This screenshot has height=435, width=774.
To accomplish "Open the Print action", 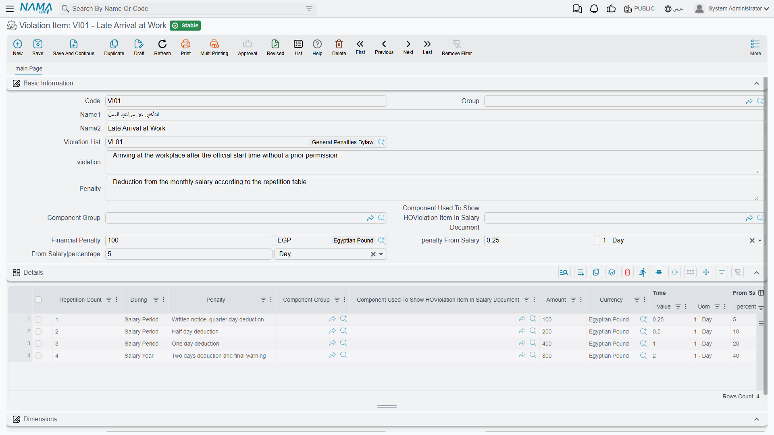I will (x=186, y=48).
